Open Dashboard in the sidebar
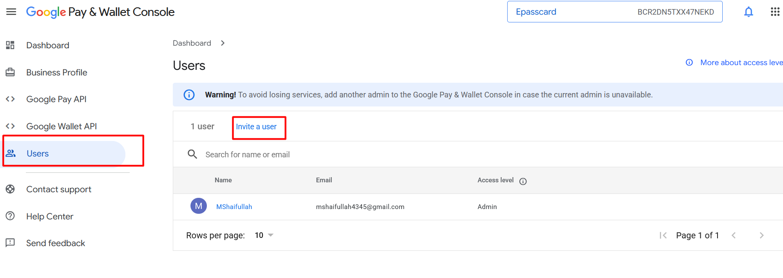Image resolution: width=783 pixels, height=278 pixels. point(47,45)
